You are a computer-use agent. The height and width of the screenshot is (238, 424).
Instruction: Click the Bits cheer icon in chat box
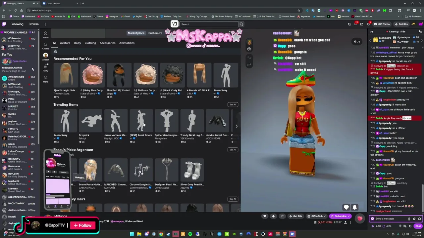pyautogui.click(x=414, y=219)
